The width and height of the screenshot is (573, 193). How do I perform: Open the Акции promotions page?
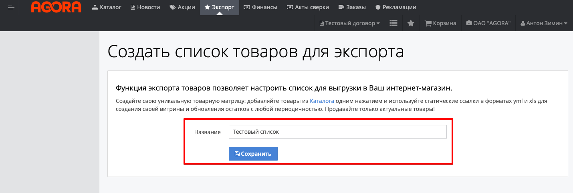(x=182, y=7)
